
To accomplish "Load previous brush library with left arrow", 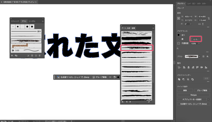I will pyautogui.click(x=127, y=102).
